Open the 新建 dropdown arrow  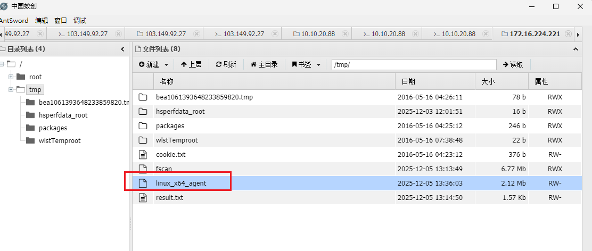point(166,65)
